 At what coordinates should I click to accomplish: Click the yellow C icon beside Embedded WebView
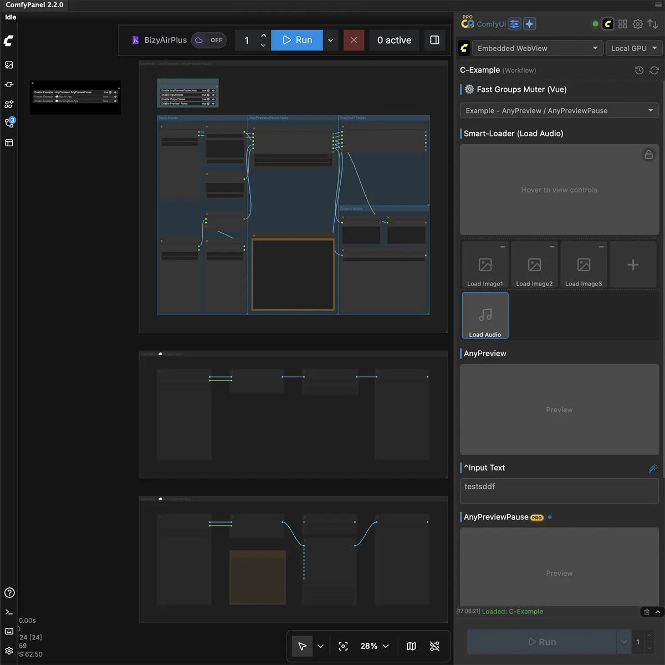[x=464, y=48]
